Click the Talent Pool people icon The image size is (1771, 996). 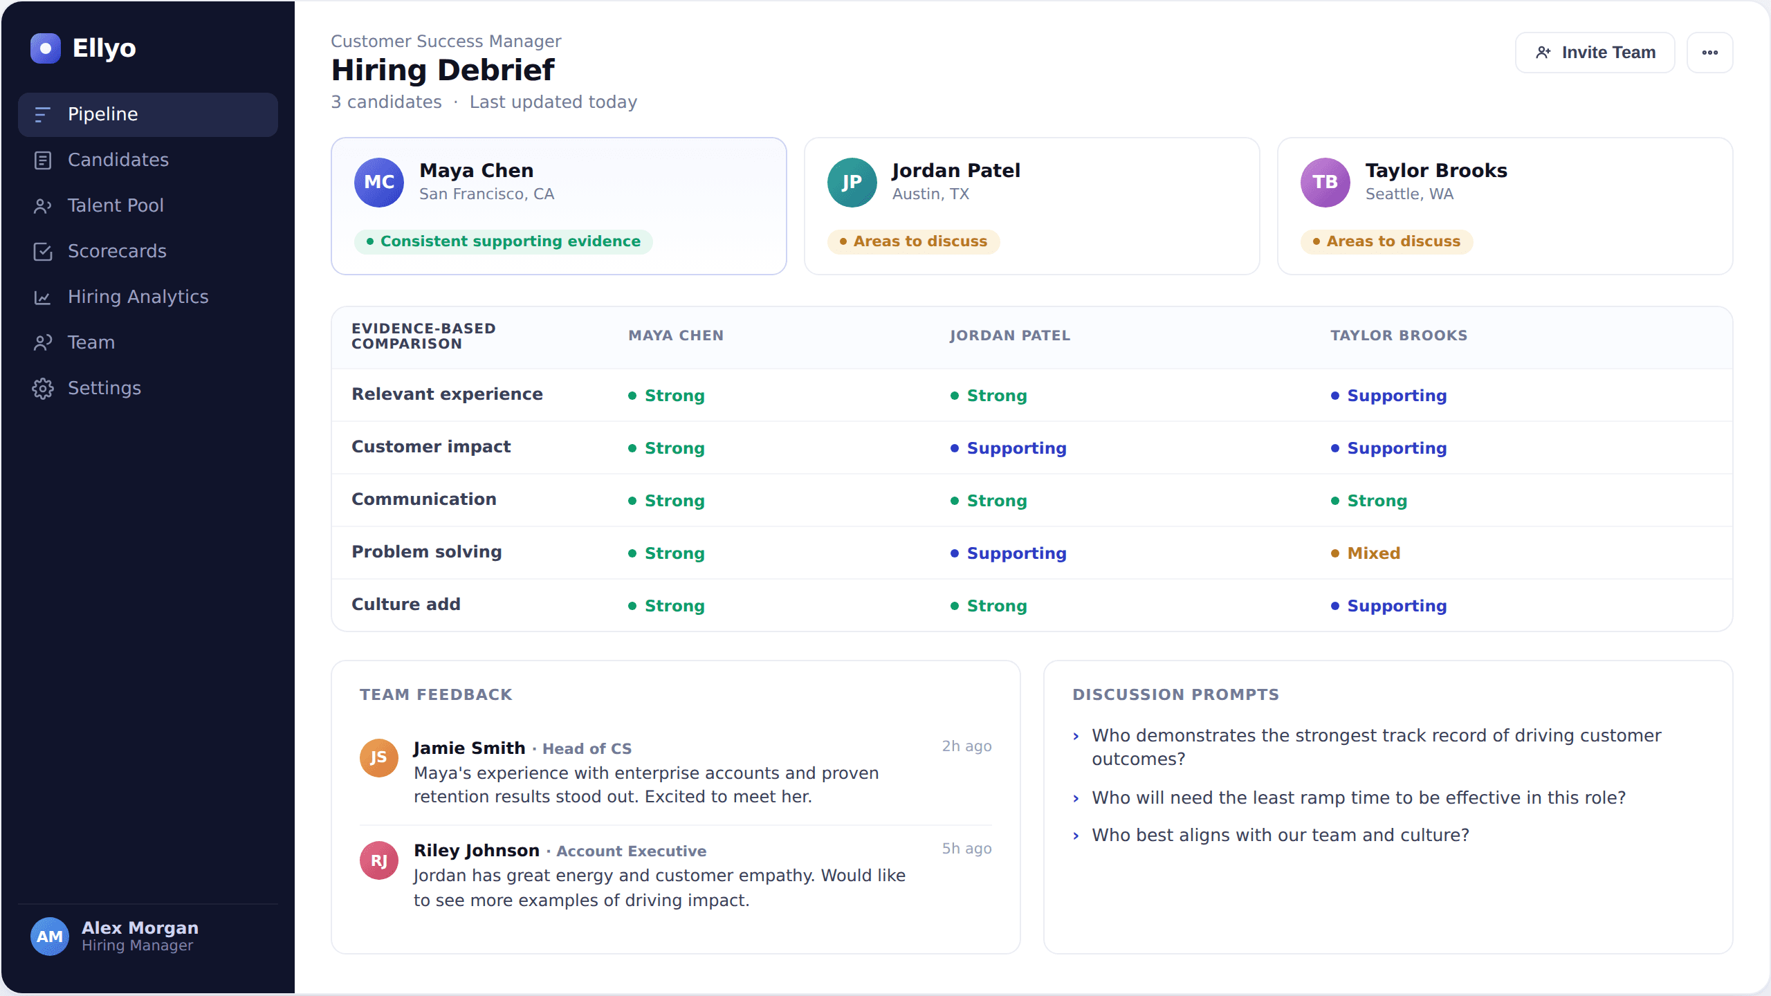coord(43,206)
